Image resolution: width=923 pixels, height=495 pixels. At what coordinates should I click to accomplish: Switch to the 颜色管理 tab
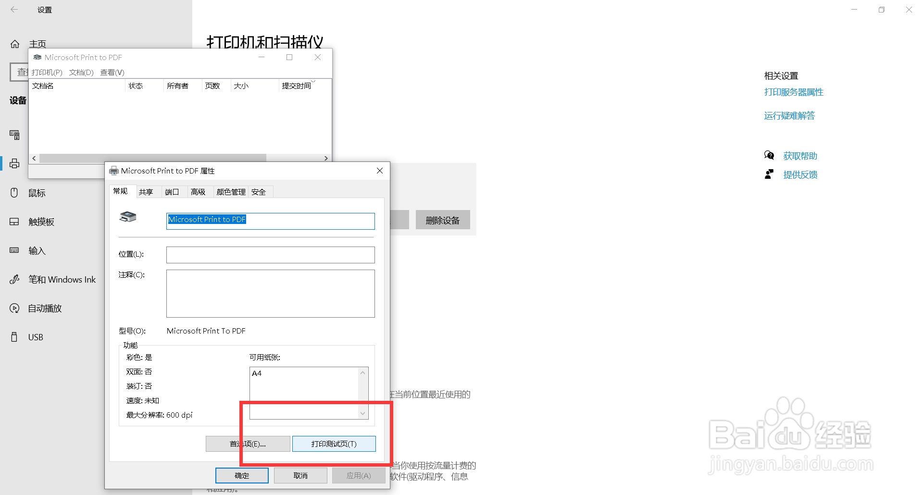tap(231, 192)
